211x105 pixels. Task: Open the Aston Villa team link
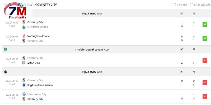point(33,63)
